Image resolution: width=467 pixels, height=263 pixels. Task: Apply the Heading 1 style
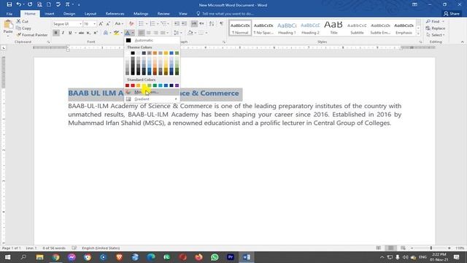click(x=287, y=28)
